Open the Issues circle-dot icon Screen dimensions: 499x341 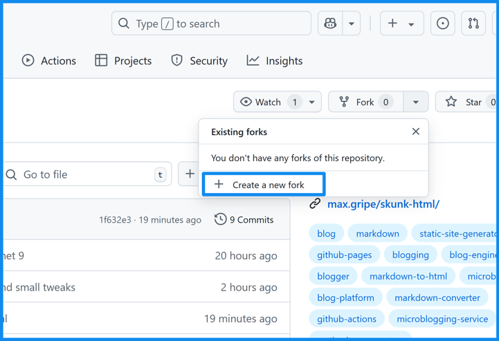(442, 24)
